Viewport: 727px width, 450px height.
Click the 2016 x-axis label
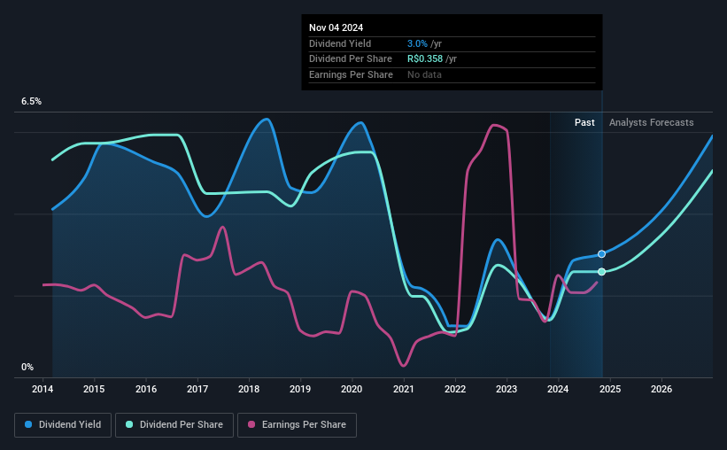pos(145,389)
